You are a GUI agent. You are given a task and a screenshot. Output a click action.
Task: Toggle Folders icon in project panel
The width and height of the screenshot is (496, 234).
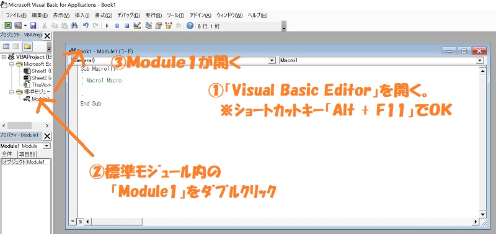pyautogui.click(x=27, y=47)
